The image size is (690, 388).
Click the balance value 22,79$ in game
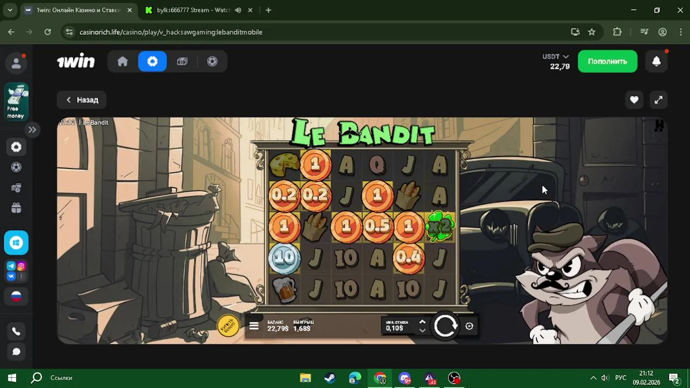tap(278, 329)
